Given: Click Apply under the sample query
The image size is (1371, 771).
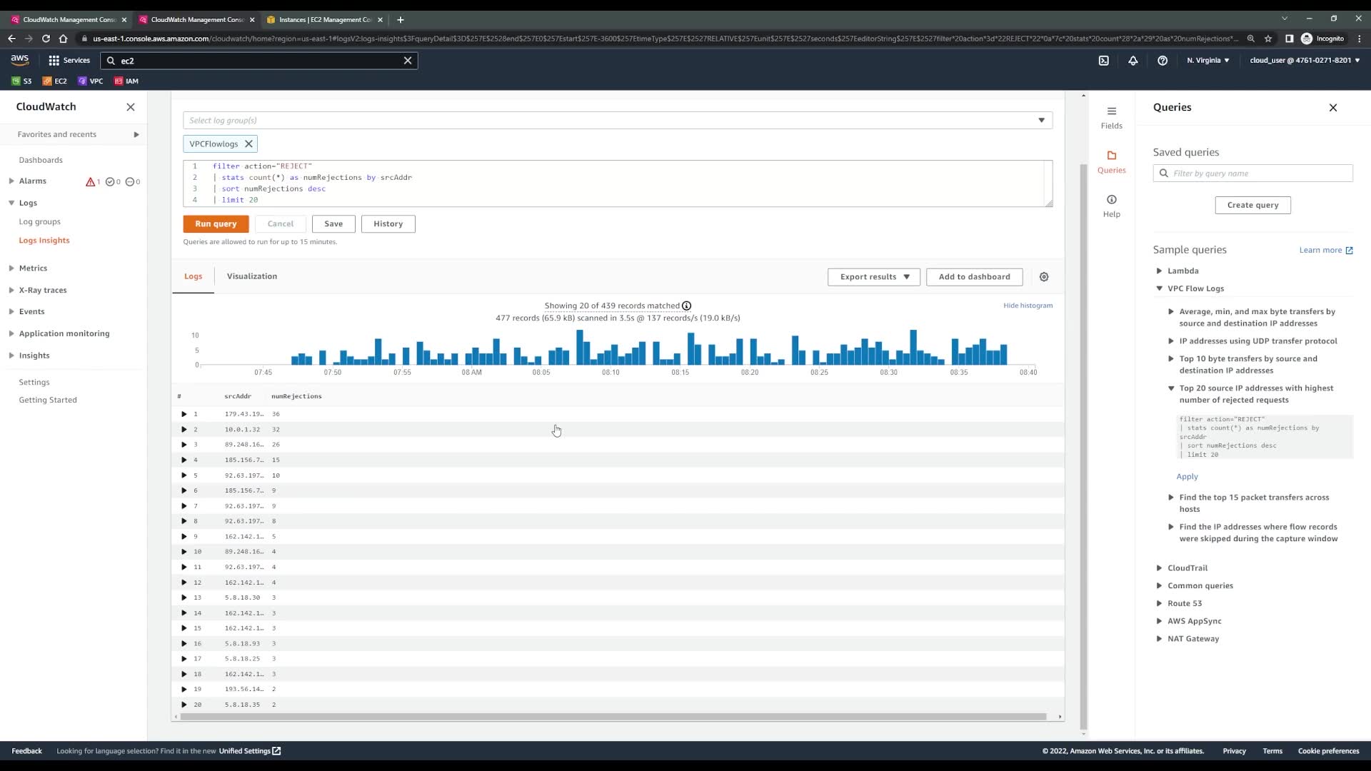Looking at the screenshot, I should (x=1187, y=477).
